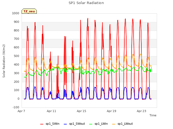Click the 0 y-axis tick label
The width and height of the screenshot is (173, 129).
pyautogui.click(x=18, y=99)
